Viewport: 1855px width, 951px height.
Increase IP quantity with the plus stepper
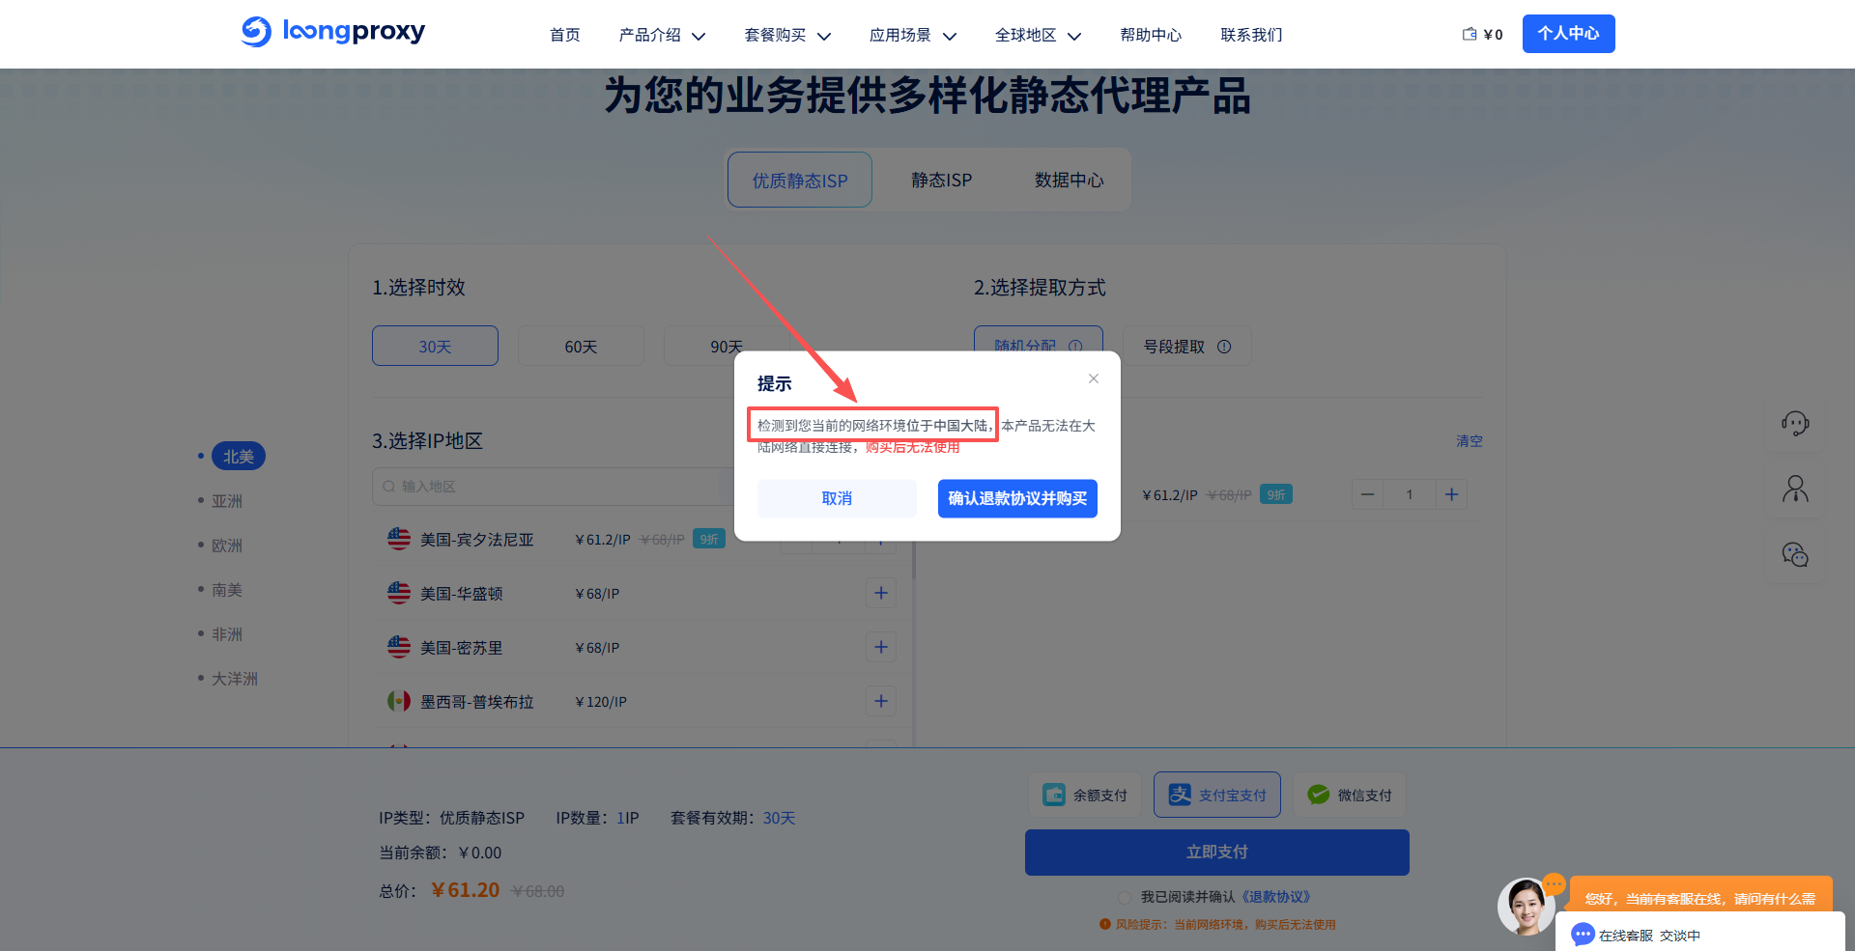[x=1451, y=494]
